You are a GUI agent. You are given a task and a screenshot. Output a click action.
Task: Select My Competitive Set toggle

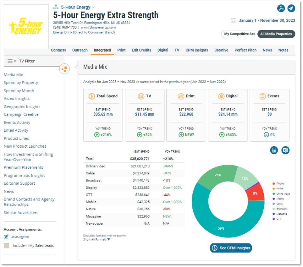[x=240, y=34]
